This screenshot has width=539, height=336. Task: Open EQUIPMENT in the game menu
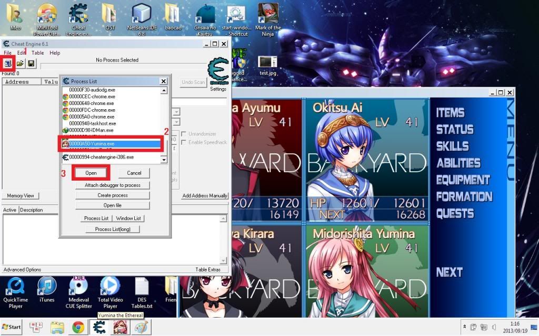point(463,180)
